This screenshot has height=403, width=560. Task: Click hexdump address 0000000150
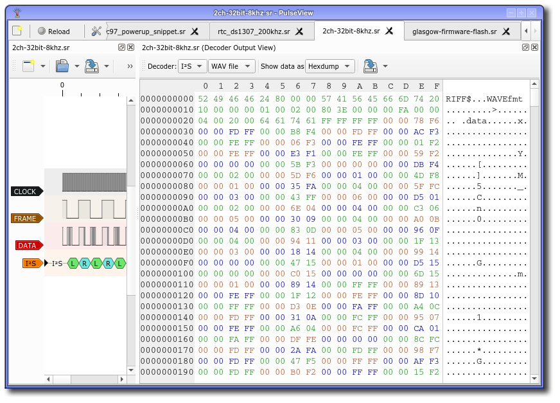167,328
